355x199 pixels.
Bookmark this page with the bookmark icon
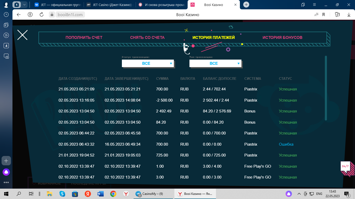[x=324, y=15]
